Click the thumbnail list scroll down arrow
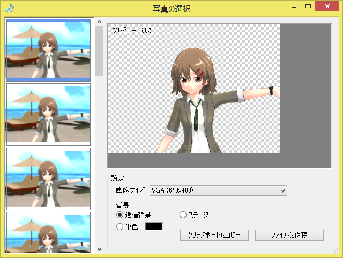Screen dimensions: 343x258 pos(100,249)
